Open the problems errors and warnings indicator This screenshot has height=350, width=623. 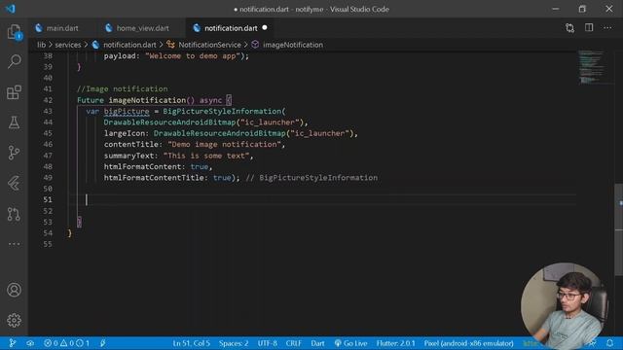[x=66, y=343]
